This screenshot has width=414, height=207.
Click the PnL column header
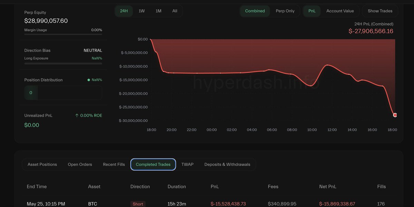pyautogui.click(x=215, y=187)
